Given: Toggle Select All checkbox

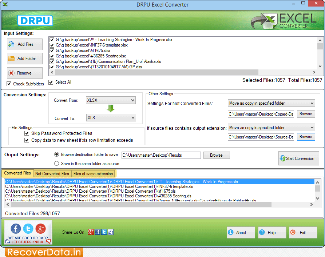Looking at the screenshot, I should pos(51,82).
